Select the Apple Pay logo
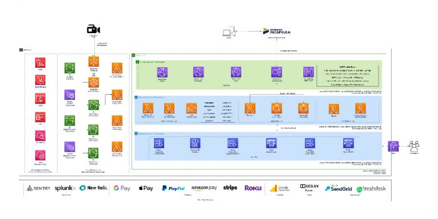The width and height of the screenshot is (438, 219). (146, 188)
